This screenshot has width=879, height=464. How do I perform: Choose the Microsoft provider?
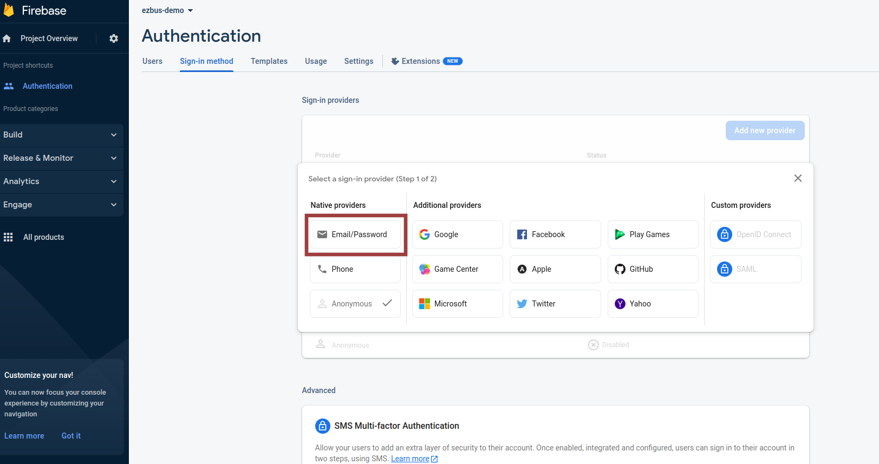(x=458, y=304)
